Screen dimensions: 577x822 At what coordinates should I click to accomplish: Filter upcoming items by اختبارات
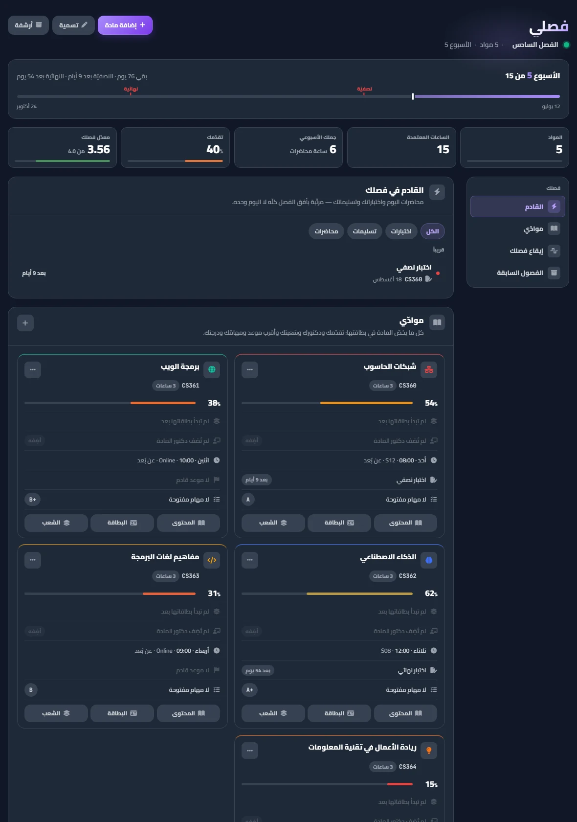tap(401, 231)
